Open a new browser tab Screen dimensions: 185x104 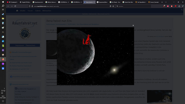tap(162, 2)
